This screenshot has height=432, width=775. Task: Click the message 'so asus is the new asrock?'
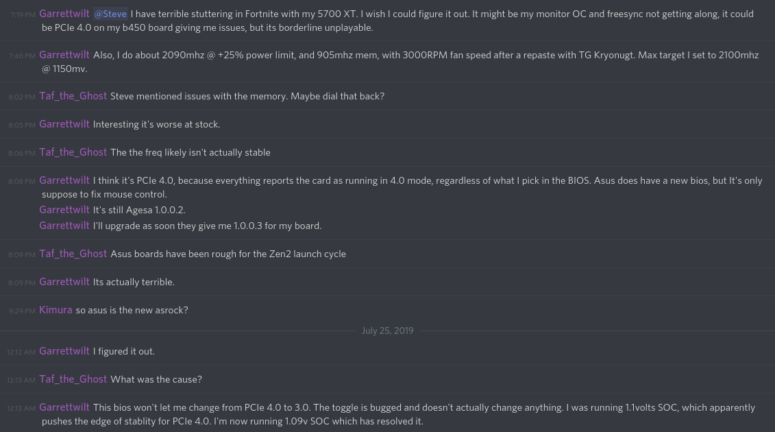point(132,310)
